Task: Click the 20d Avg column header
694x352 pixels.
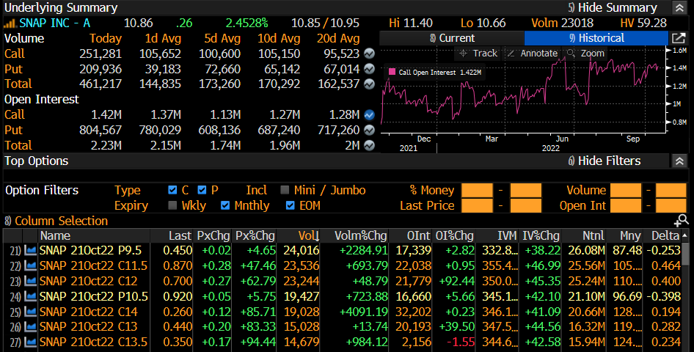Action: (x=338, y=38)
